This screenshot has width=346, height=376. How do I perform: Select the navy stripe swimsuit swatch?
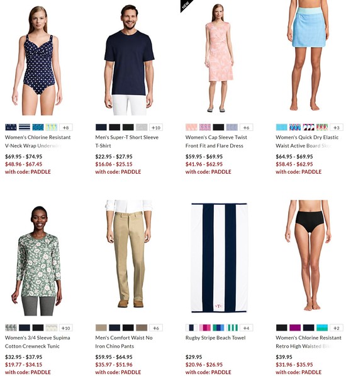click(25, 127)
